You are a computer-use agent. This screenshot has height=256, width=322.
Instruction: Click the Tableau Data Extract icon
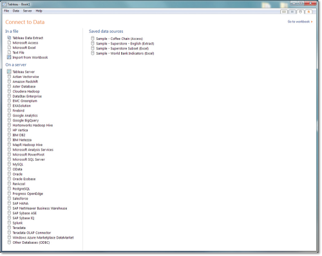[x=9, y=38]
